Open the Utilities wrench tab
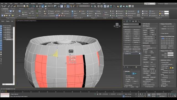The width and height of the screenshot is (177, 100). tap(139, 21)
